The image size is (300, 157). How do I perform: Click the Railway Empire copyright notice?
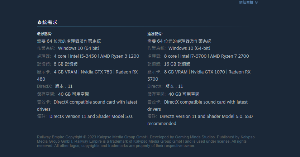click(x=146, y=141)
